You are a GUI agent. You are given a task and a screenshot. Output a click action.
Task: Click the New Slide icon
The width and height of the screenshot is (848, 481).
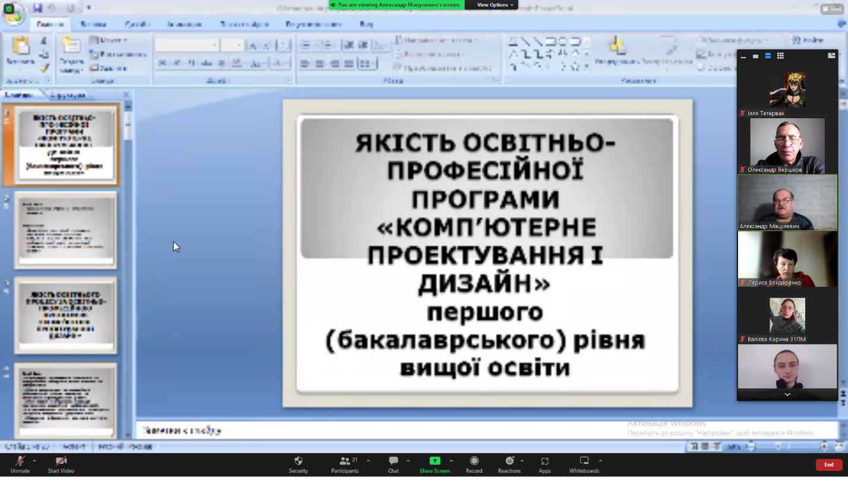pos(71,46)
